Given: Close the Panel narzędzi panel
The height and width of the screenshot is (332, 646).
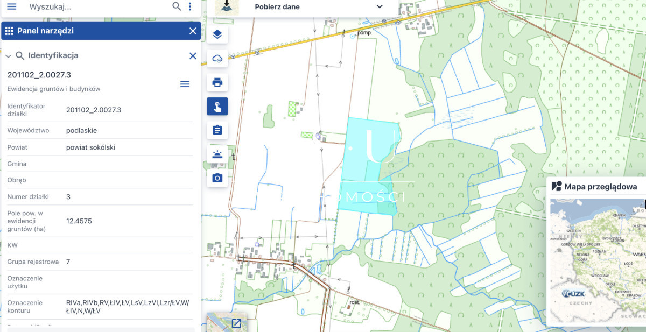Looking at the screenshot, I should (x=193, y=31).
